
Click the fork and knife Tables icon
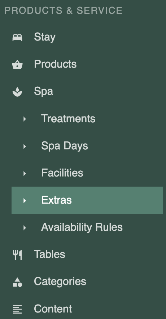pos(17,255)
